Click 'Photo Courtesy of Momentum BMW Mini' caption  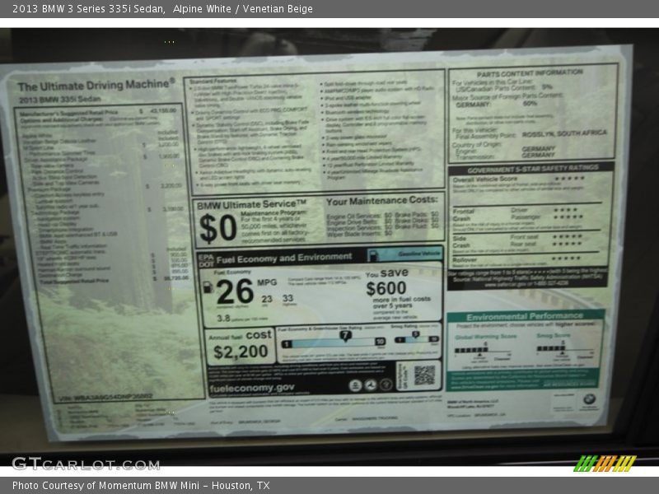[x=105, y=486]
